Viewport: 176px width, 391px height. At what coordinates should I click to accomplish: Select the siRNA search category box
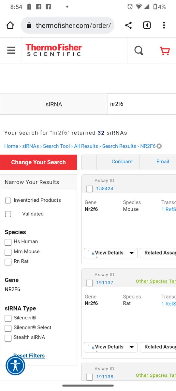coord(54,104)
